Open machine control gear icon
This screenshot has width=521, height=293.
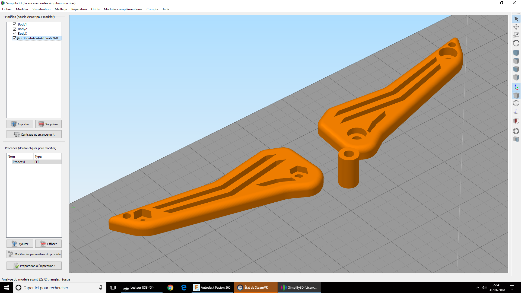pyautogui.click(x=516, y=131)
